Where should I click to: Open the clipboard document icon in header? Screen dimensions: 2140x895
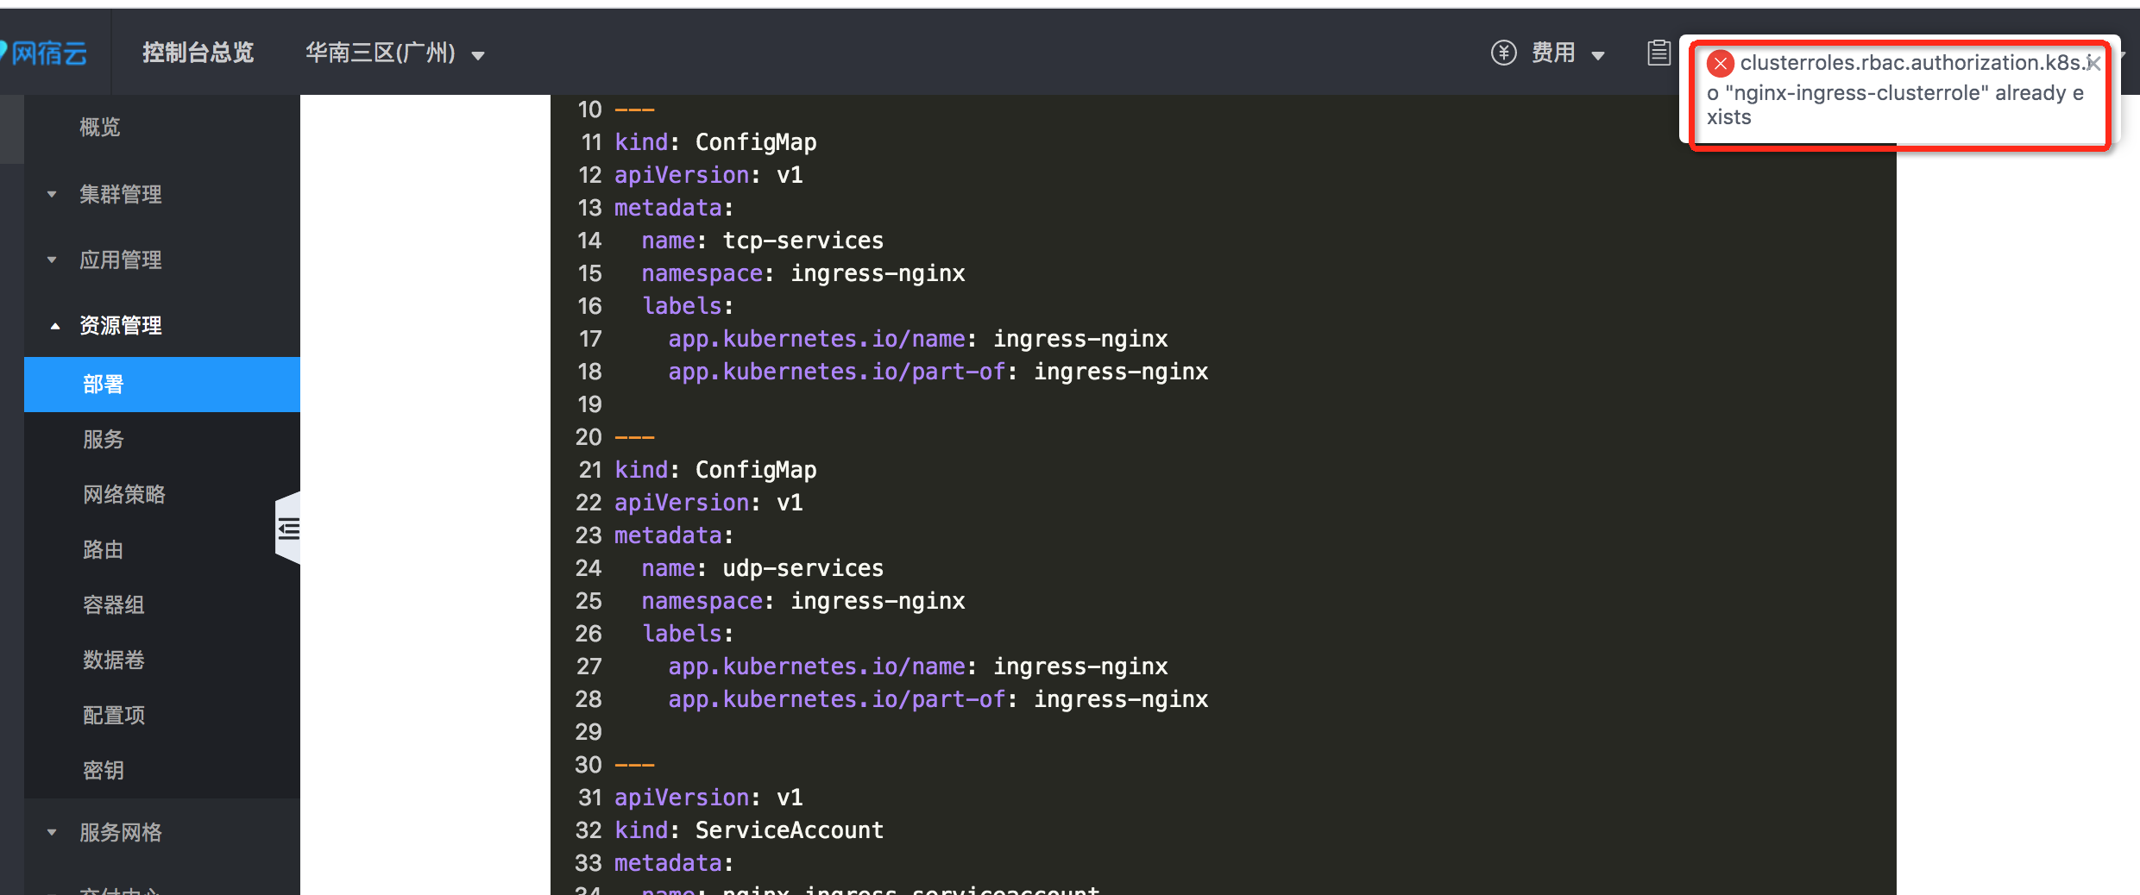coord(1658,53)
